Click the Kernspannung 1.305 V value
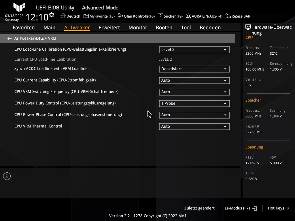 click(276, 69)
